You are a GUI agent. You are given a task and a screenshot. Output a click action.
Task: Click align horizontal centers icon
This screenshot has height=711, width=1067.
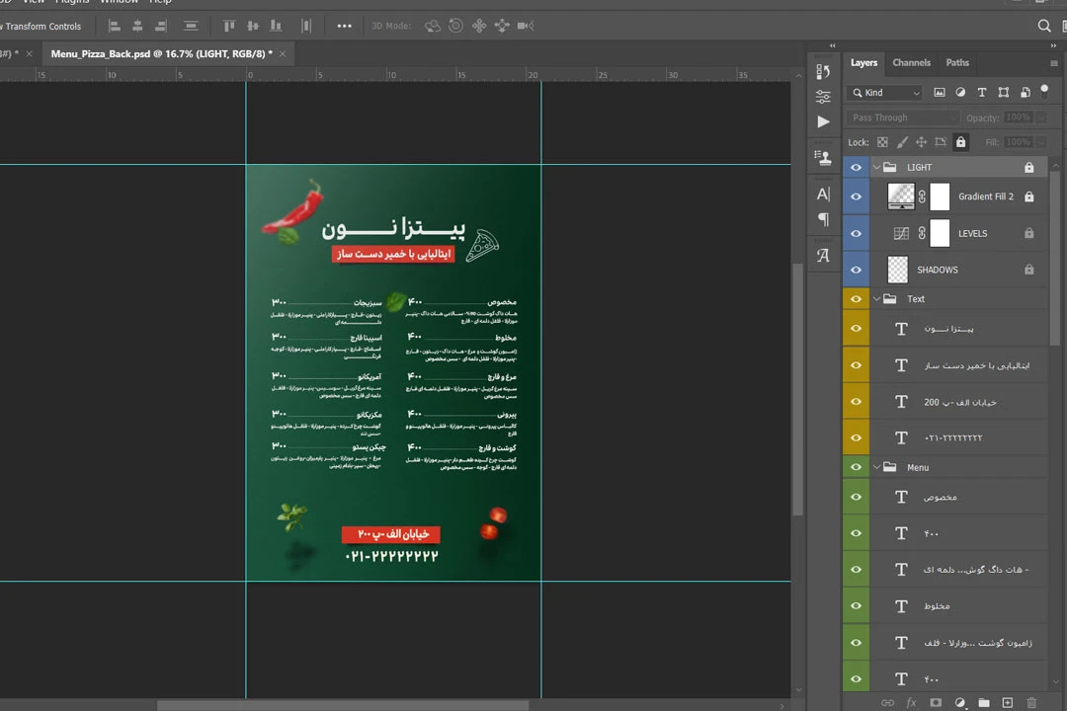(x=137, y=26)
